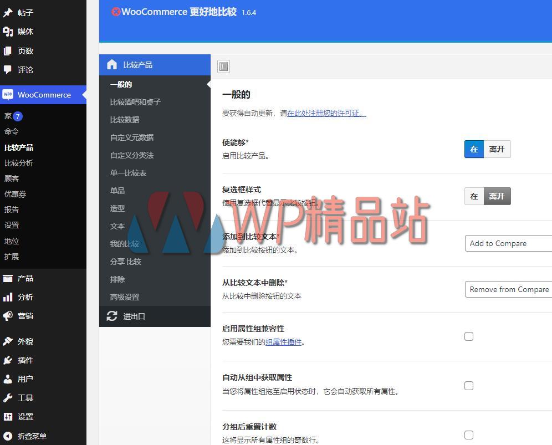Viewport: 552px width, 445px height.
Task: Open the 产品 products icon
Action: [8, 278]
